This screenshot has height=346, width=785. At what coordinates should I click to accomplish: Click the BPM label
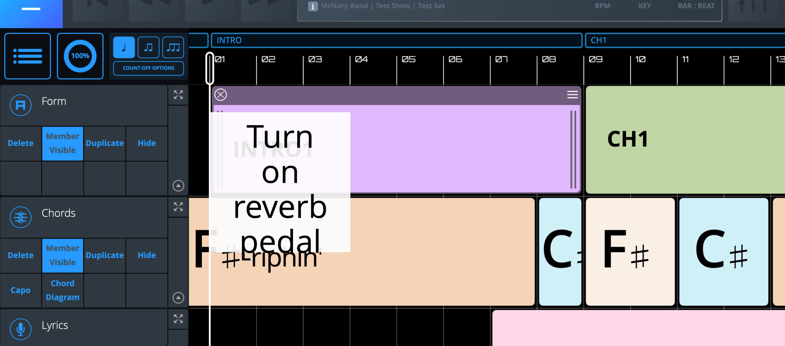coord(602,6)
